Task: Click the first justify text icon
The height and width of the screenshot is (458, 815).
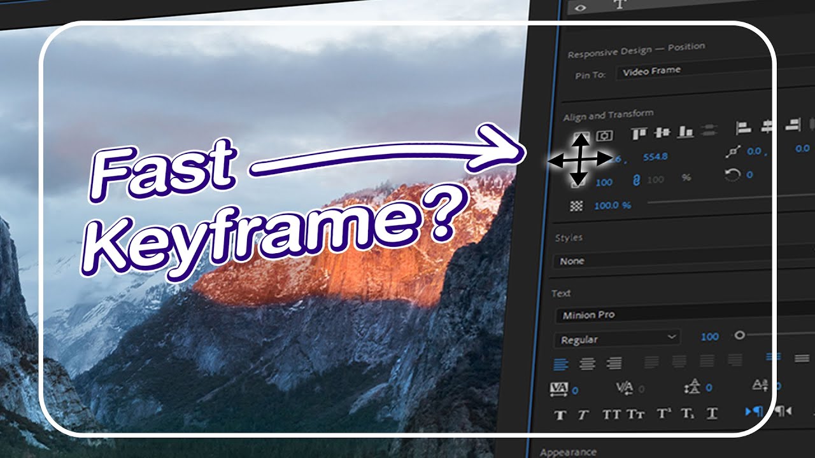Action: [x=651, y=362]
